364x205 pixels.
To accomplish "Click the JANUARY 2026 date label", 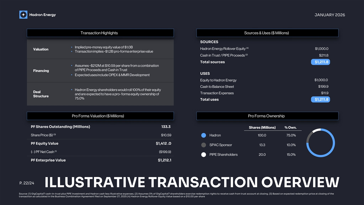I will (x=330, y=15).
